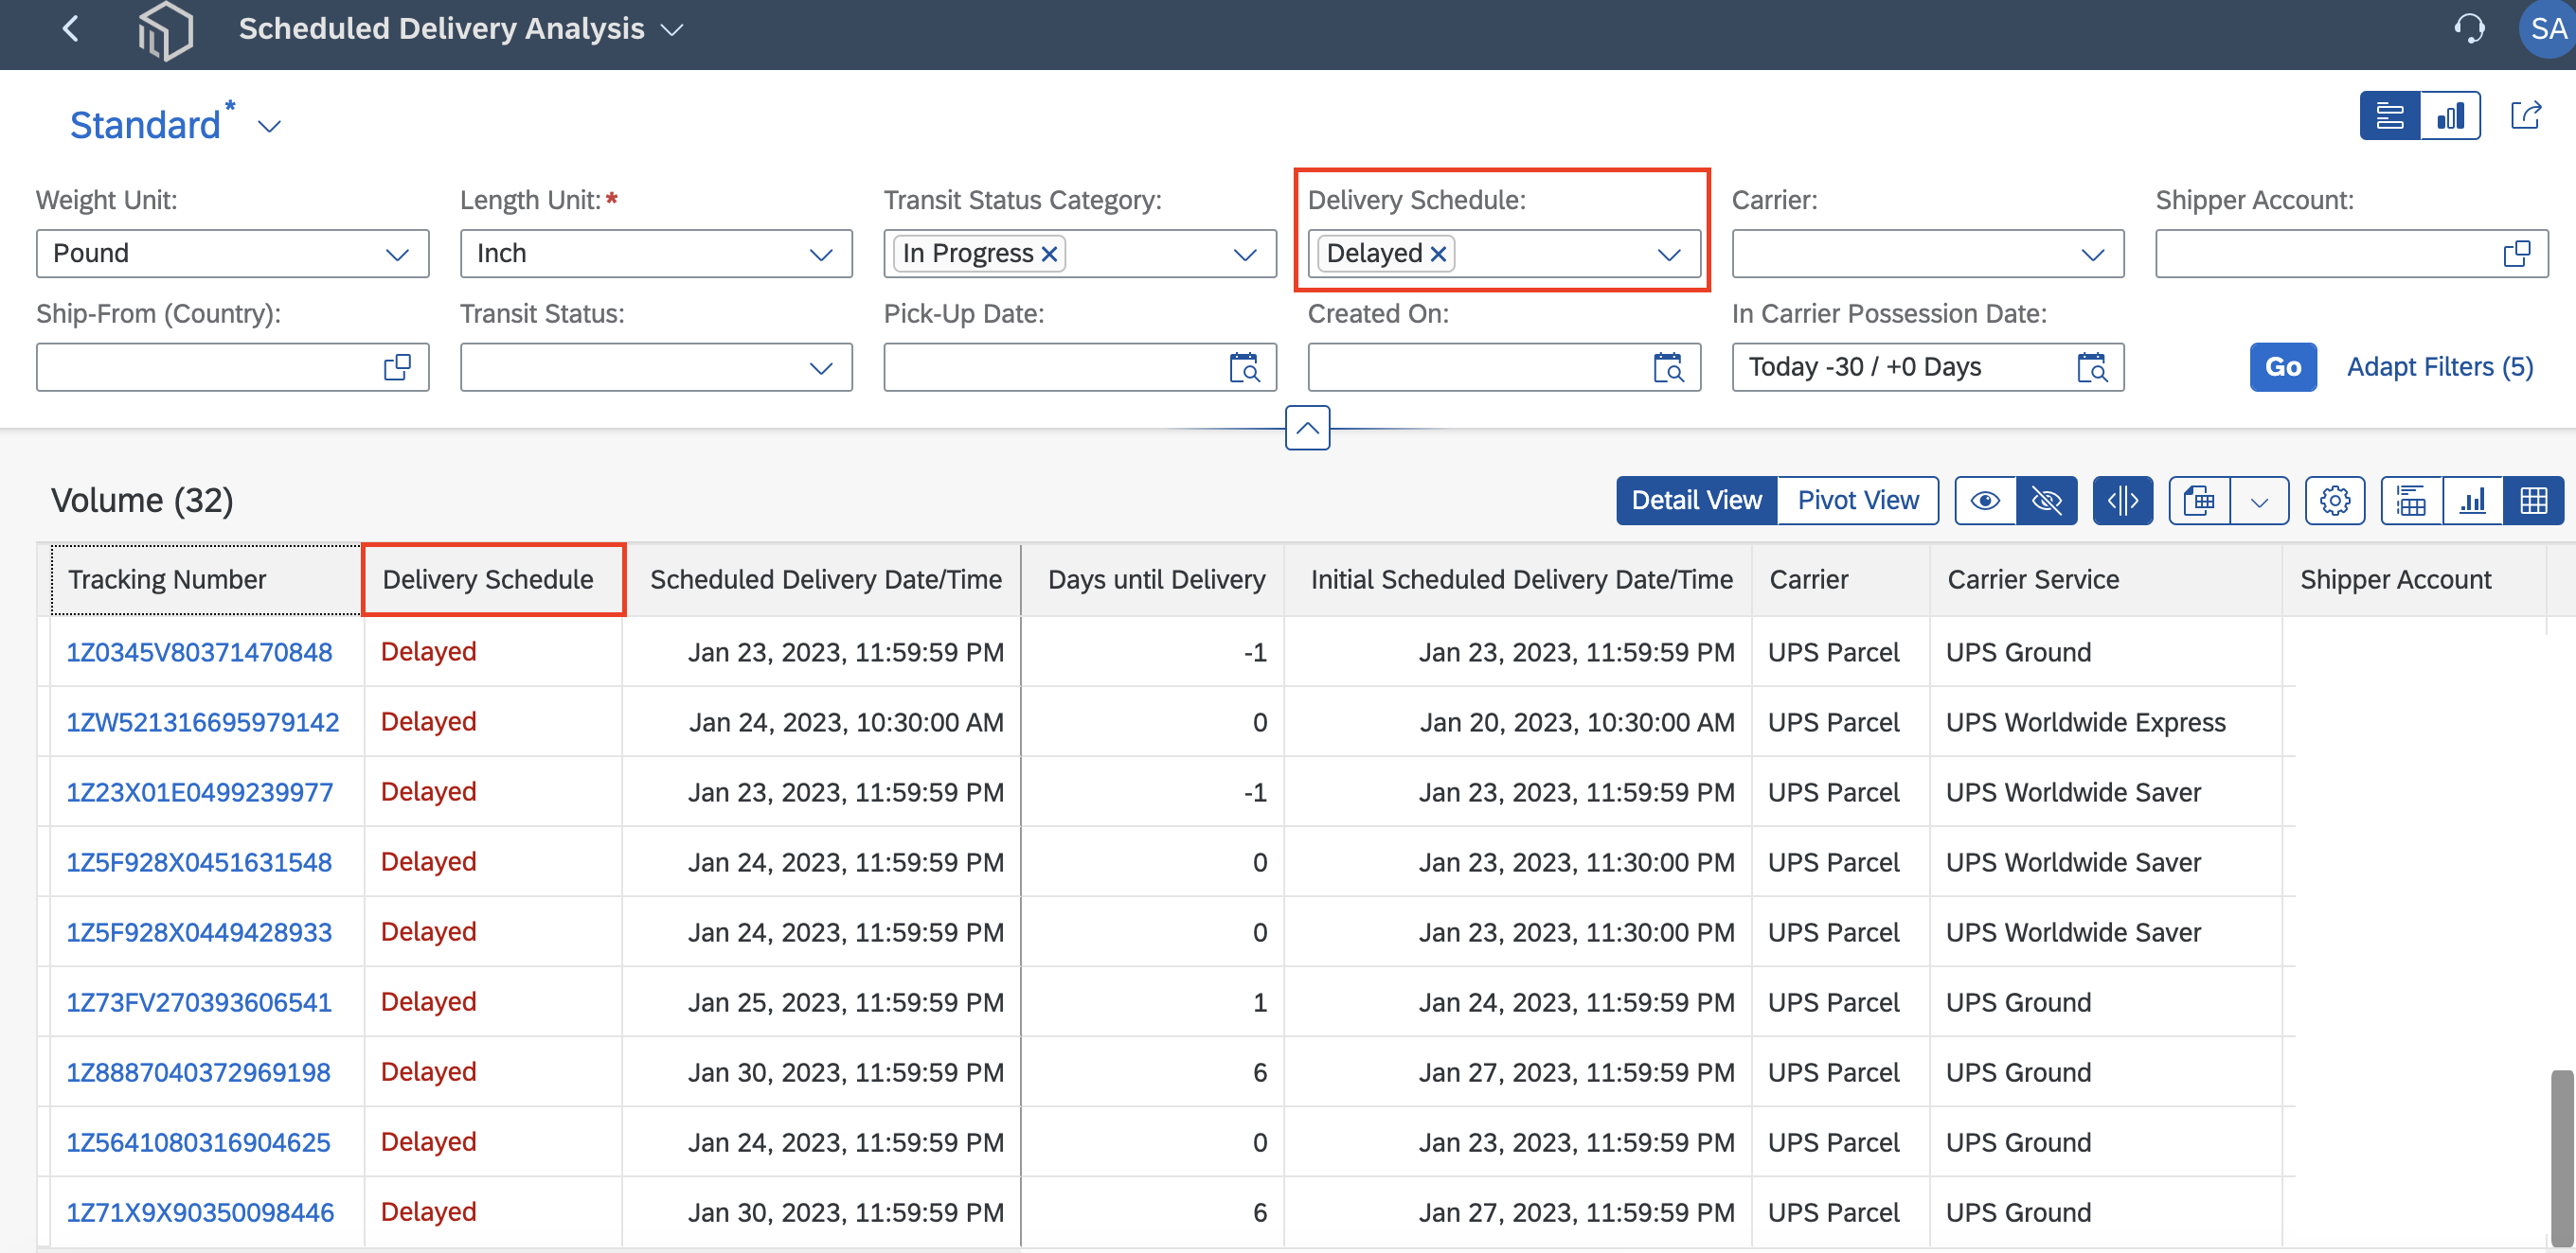The image size is (2576, 1253).
Task: Share the page using the share icon
Action: point(2526,115)
